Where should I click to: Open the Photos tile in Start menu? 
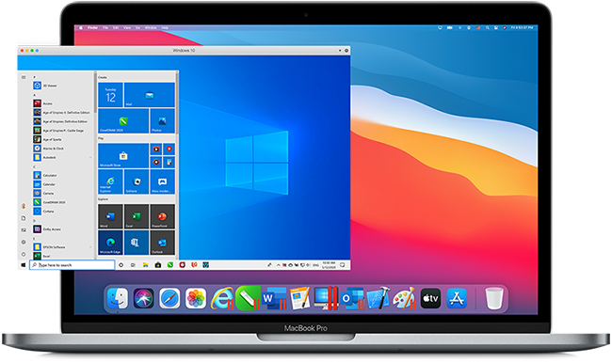point(162,120)
